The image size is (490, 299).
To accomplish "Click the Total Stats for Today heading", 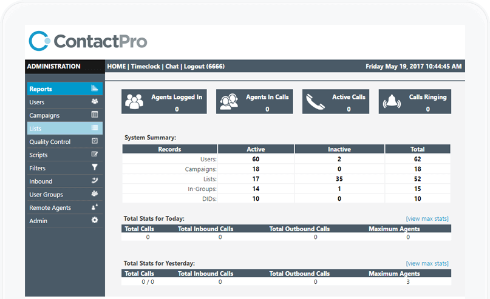I will pyautogui.click(x=154, y=218).
